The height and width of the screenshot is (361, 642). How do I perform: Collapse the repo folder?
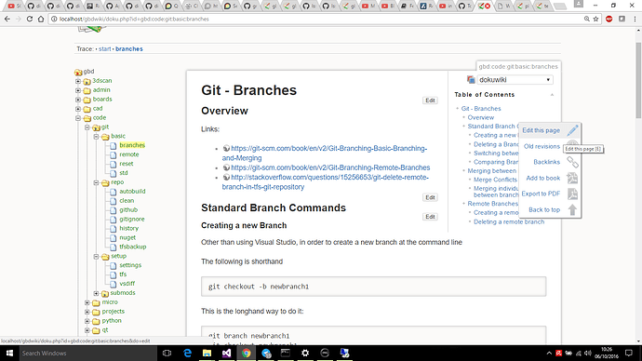coord(96,182)
